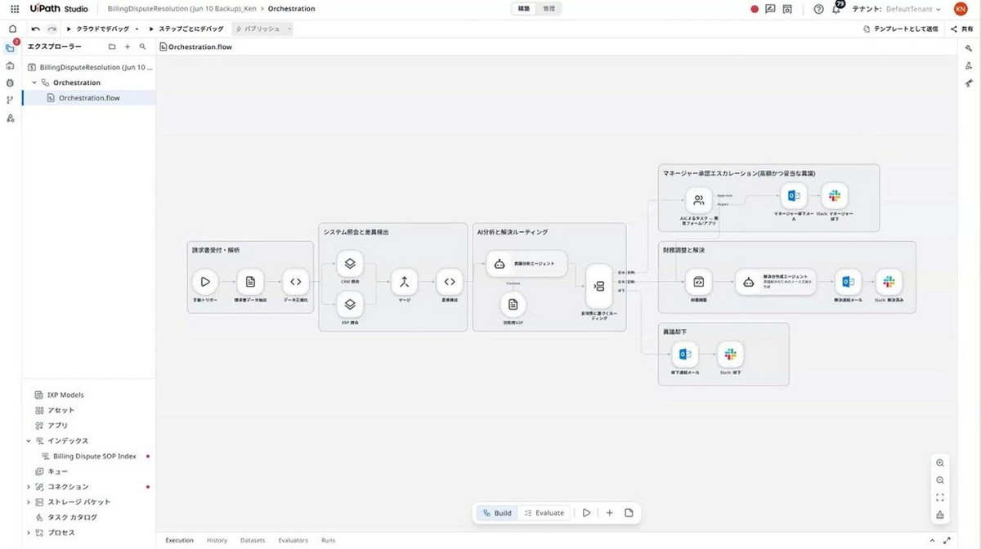Expand the コネクション section
This screenshot has width=981, height=549.
[29, 487]
